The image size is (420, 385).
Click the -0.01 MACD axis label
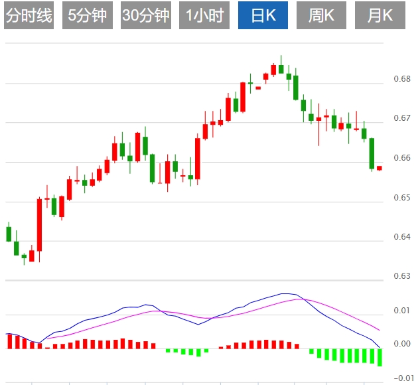tap(404, 378)
